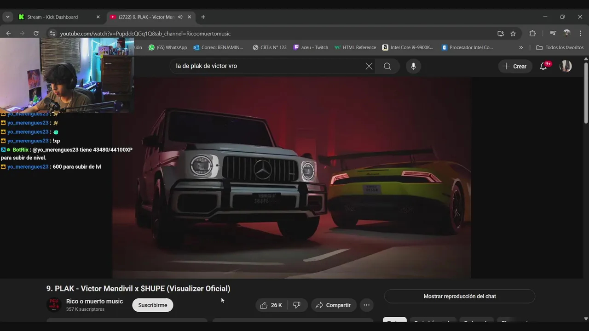Image resolution: width=589 pixels, height=331 pixels.
Task: Open Rico o muerto music channel name
Action: point(94,301)
